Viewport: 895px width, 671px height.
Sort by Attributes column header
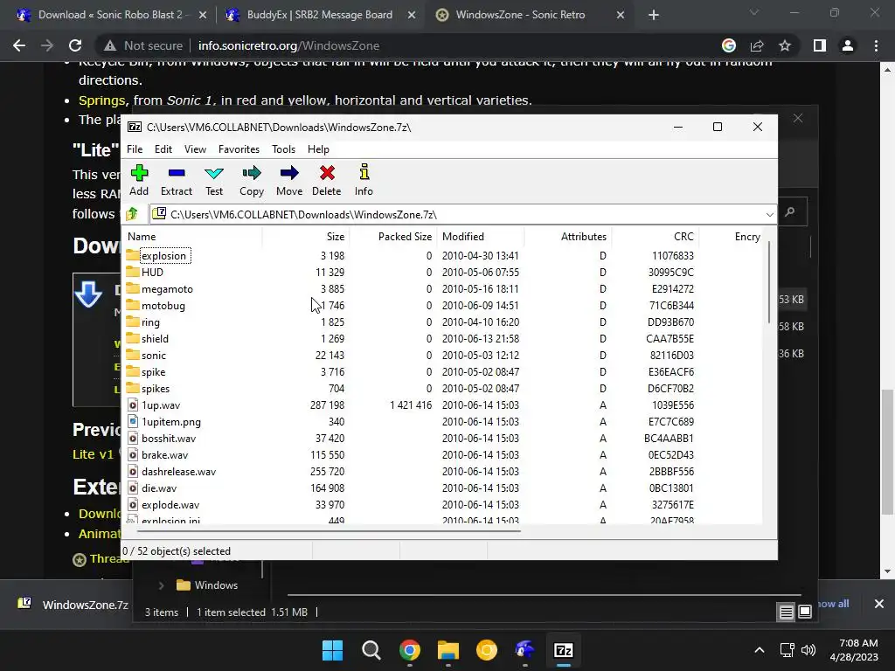(x=568, y=236)
